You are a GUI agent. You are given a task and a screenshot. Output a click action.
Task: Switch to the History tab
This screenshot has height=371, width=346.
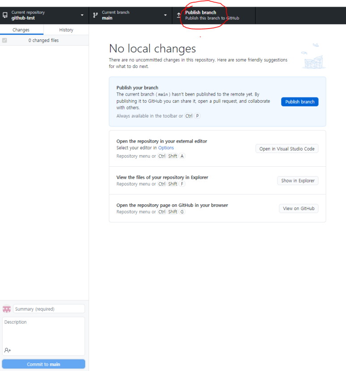pyautogui.click(x=66, y=30)
